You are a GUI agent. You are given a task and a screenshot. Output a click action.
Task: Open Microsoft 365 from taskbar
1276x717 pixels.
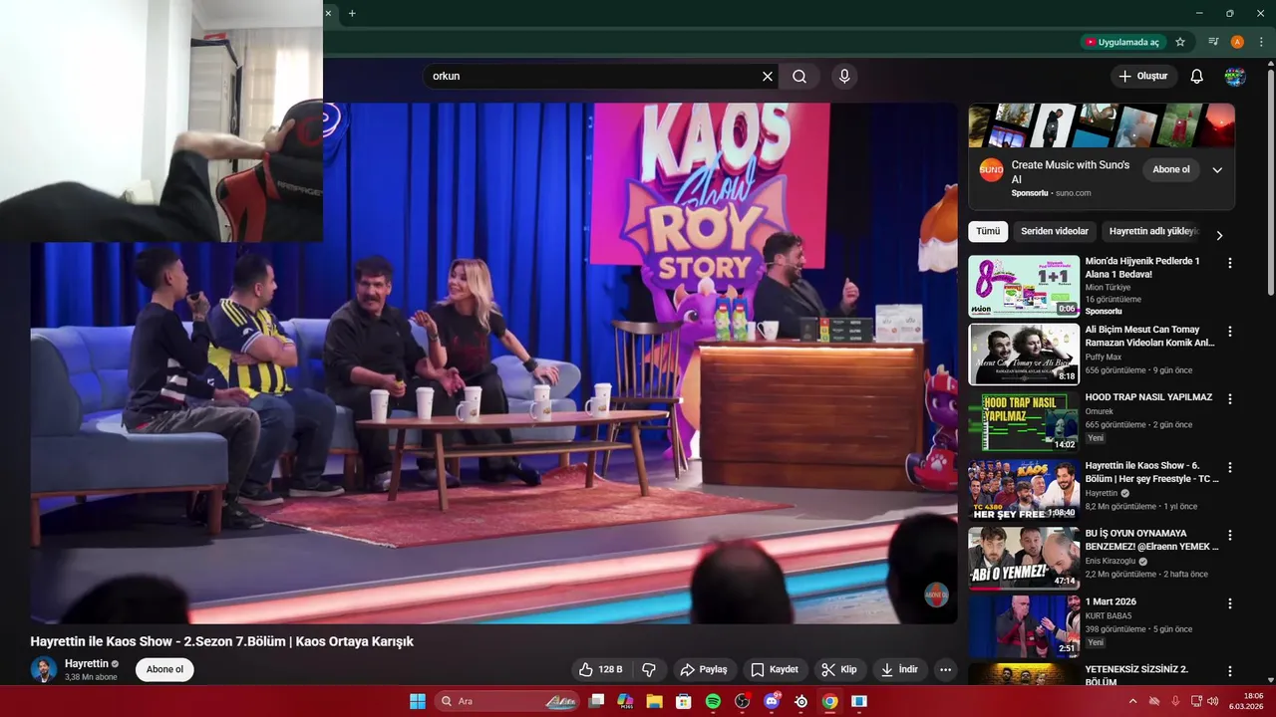pos(625,701)
